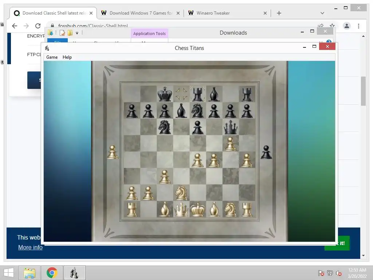Click the browser page vertical scrollbar thumb

coord(363,91)
